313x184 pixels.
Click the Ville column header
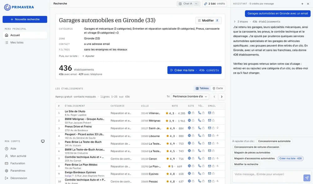145,106
